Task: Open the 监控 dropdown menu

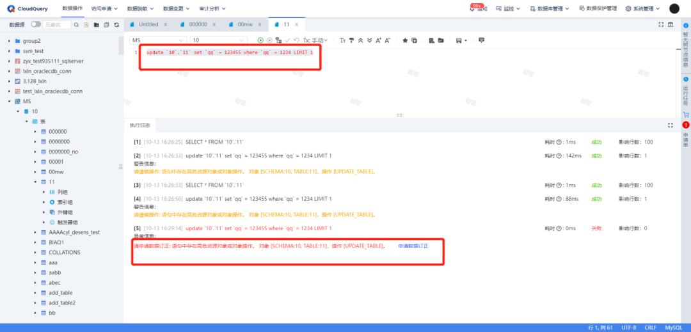Action: [508, 8]
